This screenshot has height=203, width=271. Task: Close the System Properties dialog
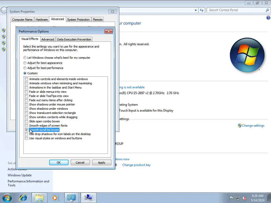click(x=112, y=11)
